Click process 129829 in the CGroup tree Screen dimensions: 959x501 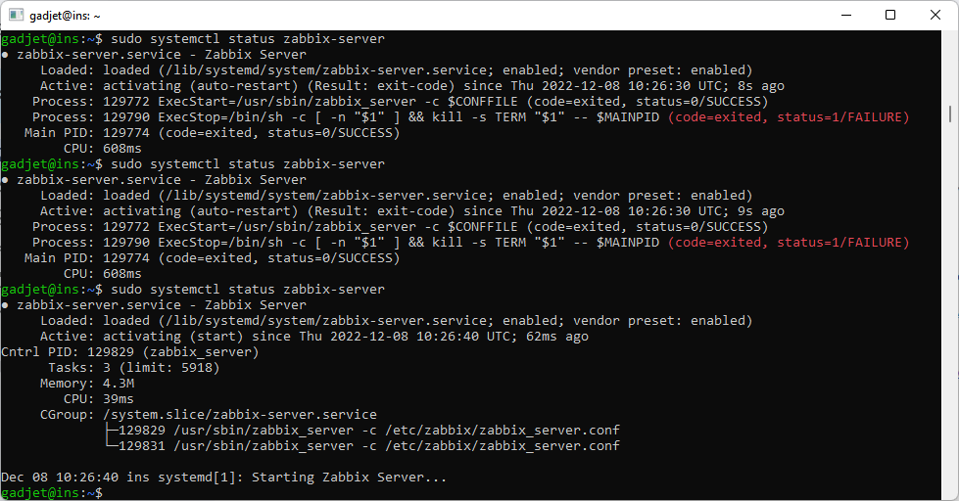[367, 431]
